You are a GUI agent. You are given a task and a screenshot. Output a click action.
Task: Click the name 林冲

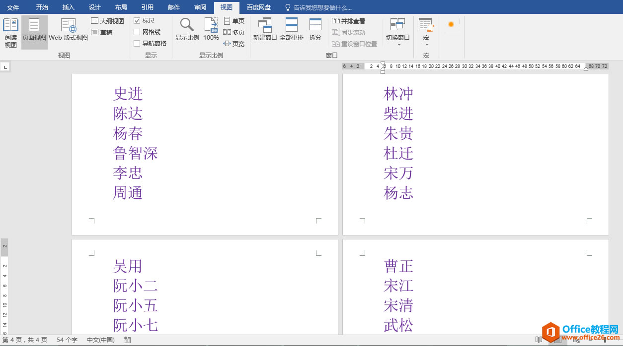(x=398, y=94)
